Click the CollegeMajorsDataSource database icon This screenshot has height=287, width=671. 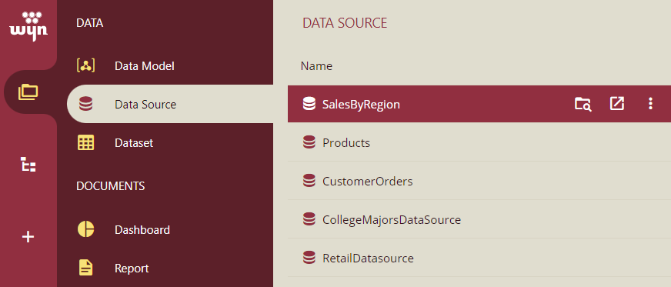(x=309, y=219)
